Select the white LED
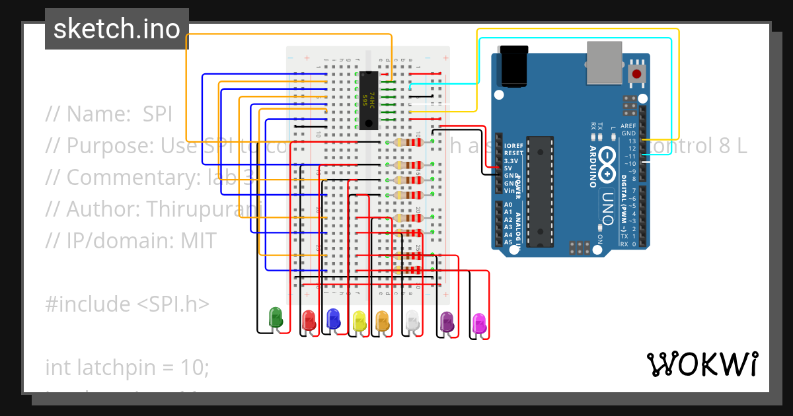793x416 pixels. coord(411,319)
